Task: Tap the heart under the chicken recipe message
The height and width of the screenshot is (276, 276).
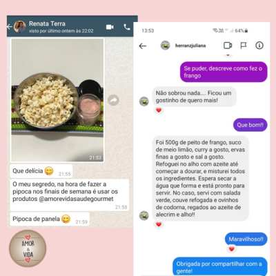Action: click(159, 224)
